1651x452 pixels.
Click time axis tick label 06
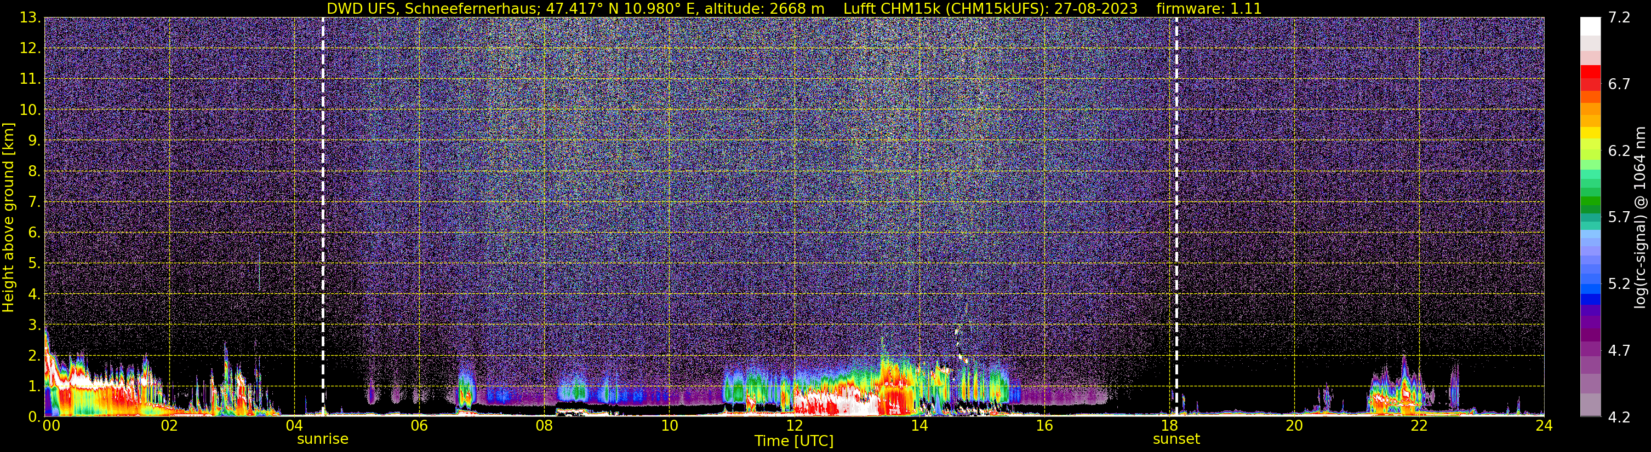(419, 426)
